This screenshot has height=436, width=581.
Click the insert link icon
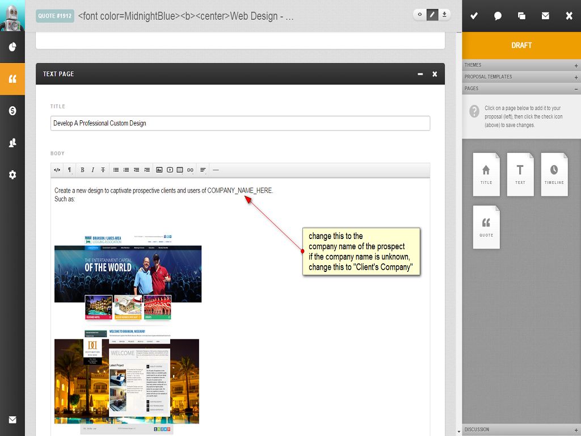pyautogui.click(x=190, y=170)
